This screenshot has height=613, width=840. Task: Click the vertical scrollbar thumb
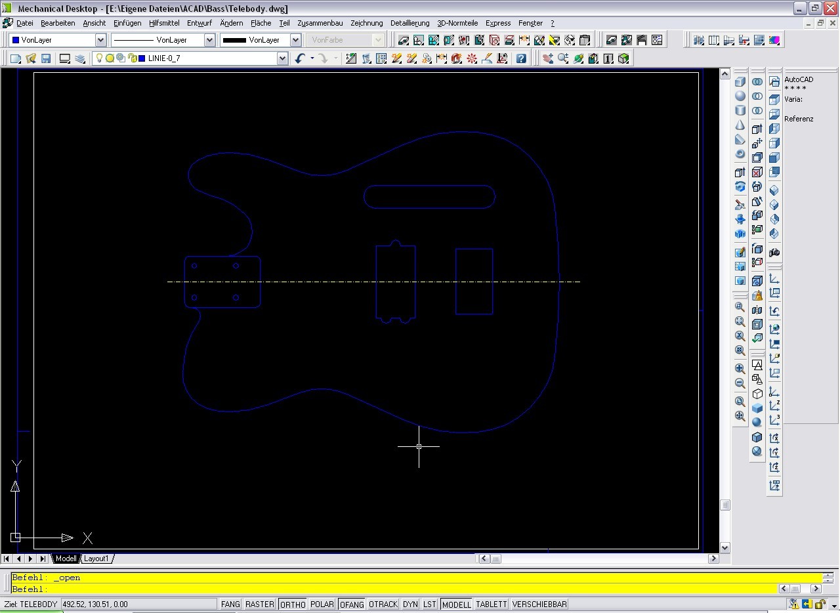click(725, 505)
